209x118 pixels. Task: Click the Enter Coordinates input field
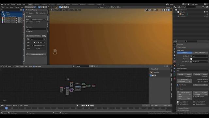click(x=192, y=70)
